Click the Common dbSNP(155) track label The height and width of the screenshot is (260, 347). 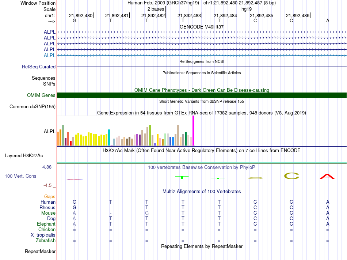pyautogui.click(x=33, y=106)
